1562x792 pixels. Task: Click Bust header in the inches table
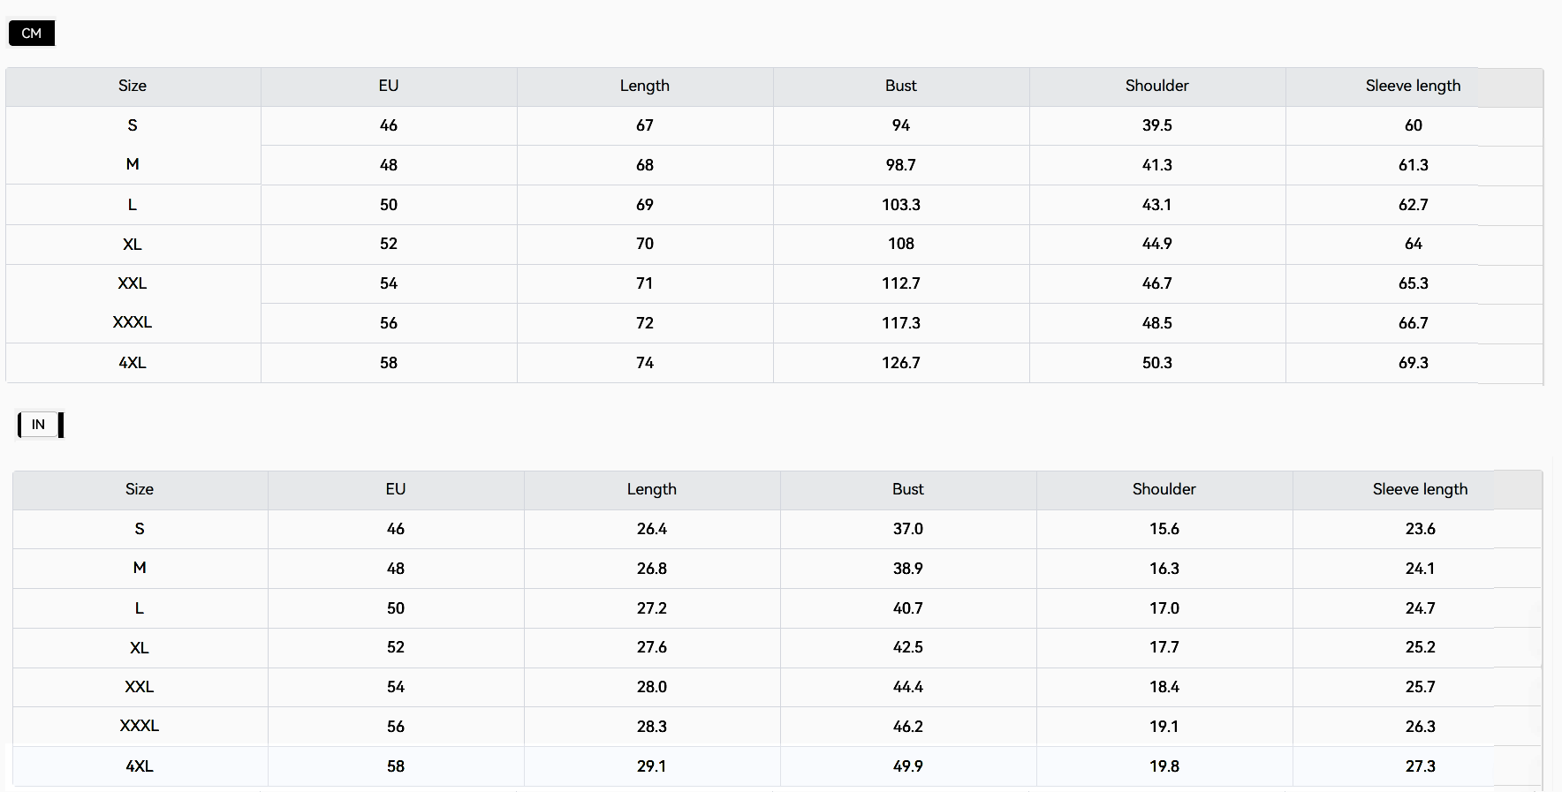tap(907, 489)
